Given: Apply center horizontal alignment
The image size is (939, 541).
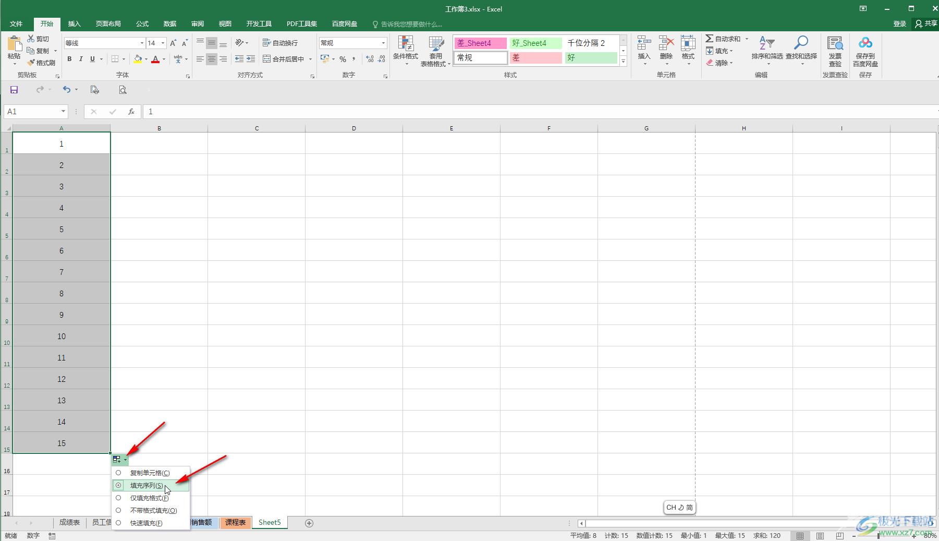Looking at the screenshot, I should [x=212, y=59].
